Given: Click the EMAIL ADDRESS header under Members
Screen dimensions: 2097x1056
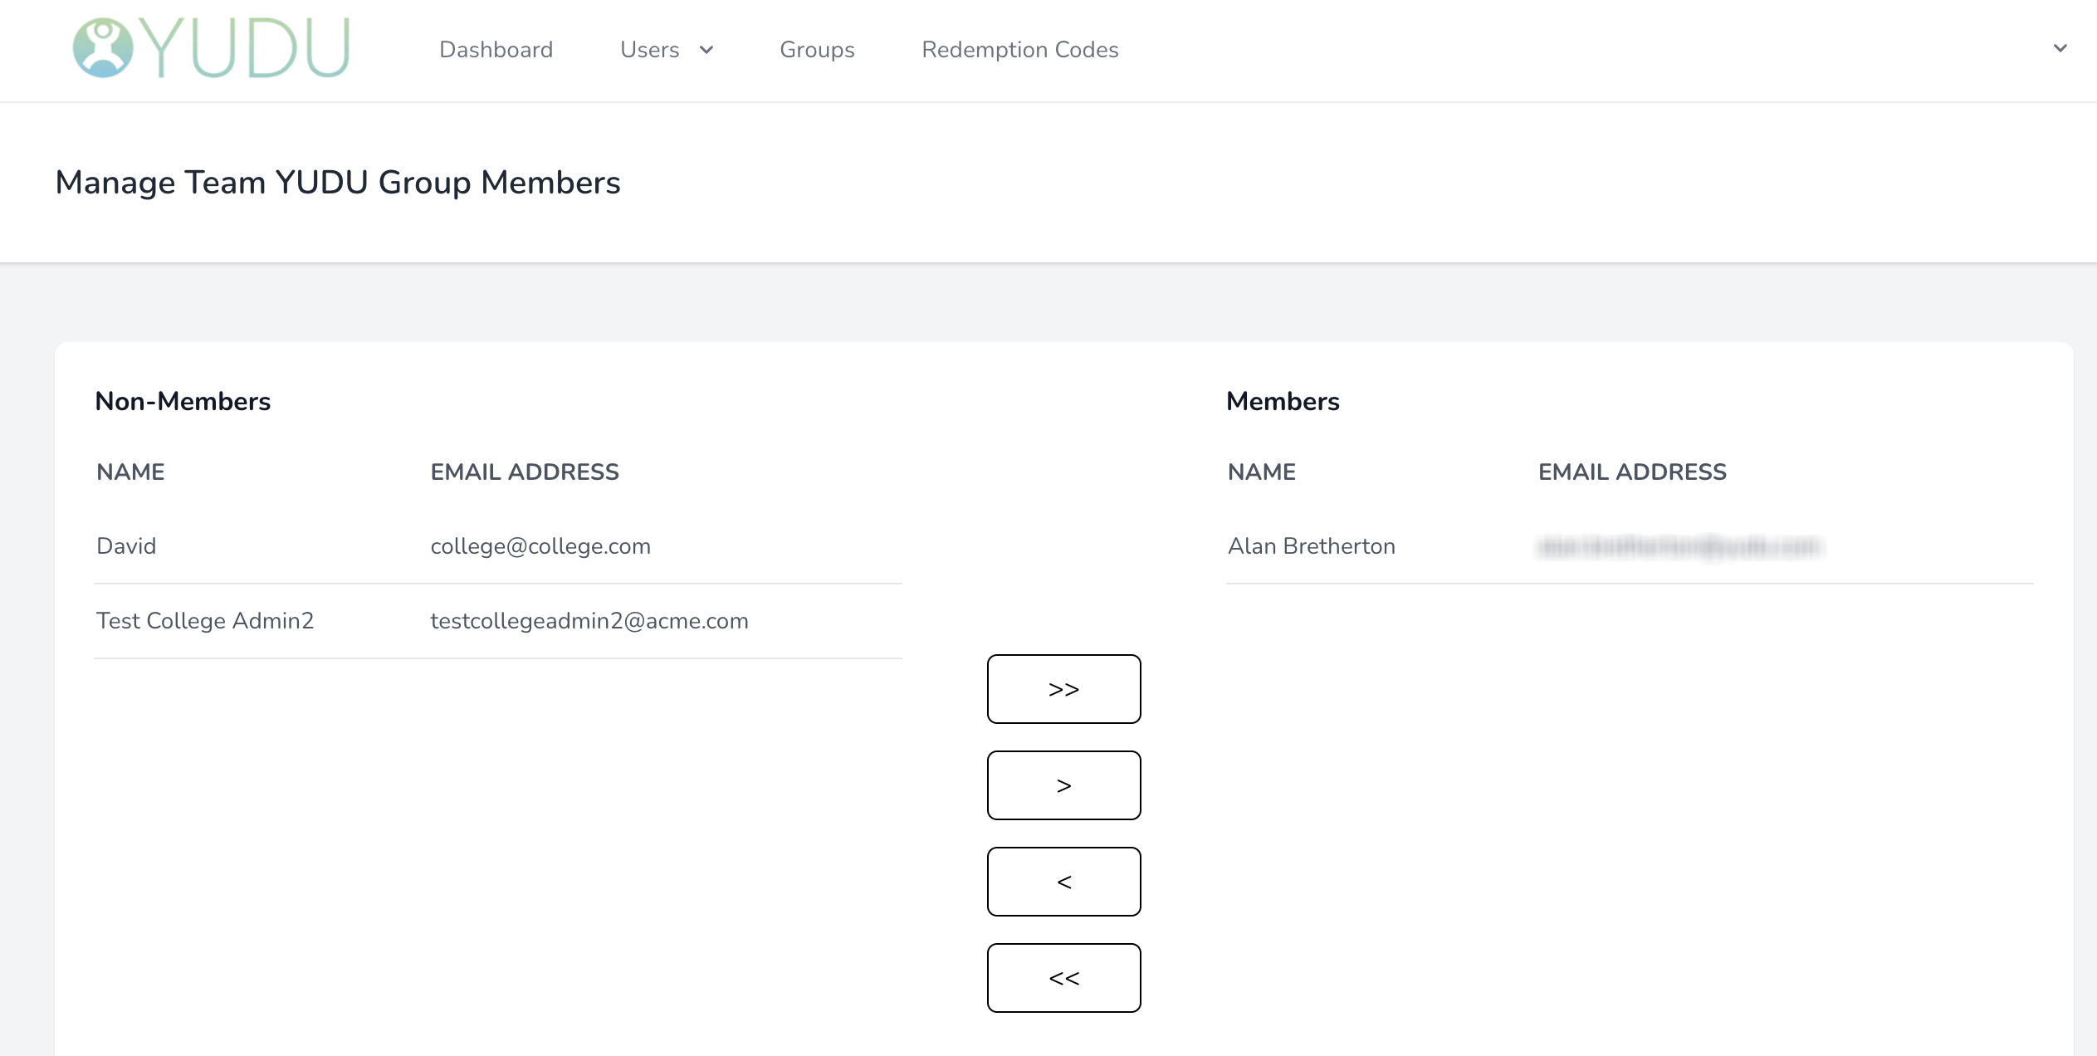Looking at the screenshot, I should (1632, 471).
